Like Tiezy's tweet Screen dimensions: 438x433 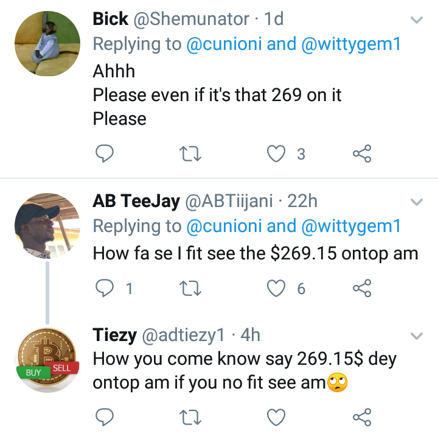coord(277,417)
